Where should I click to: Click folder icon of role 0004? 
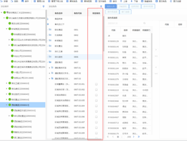pyautogui.click(x=50, y=46)
